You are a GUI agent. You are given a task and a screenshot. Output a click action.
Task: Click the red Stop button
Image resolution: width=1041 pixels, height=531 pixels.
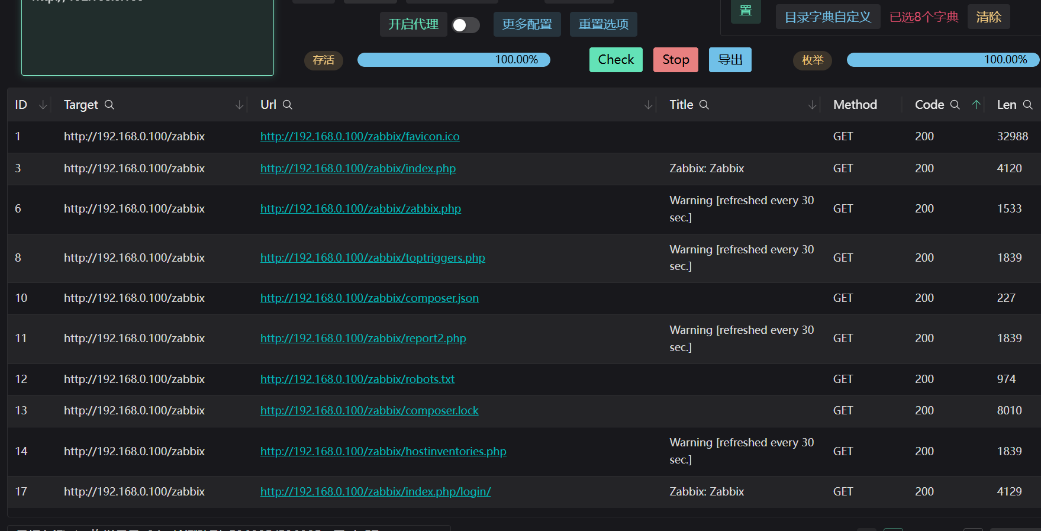coord(676,60)
